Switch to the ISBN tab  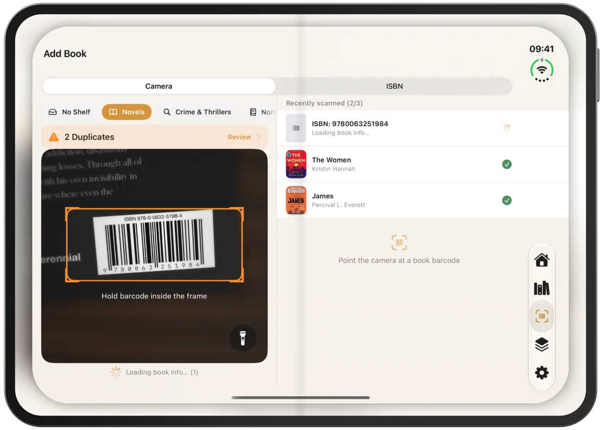coord(394,86)
